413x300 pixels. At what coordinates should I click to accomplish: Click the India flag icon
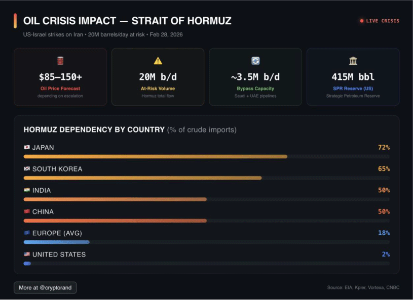pos(27,191)
